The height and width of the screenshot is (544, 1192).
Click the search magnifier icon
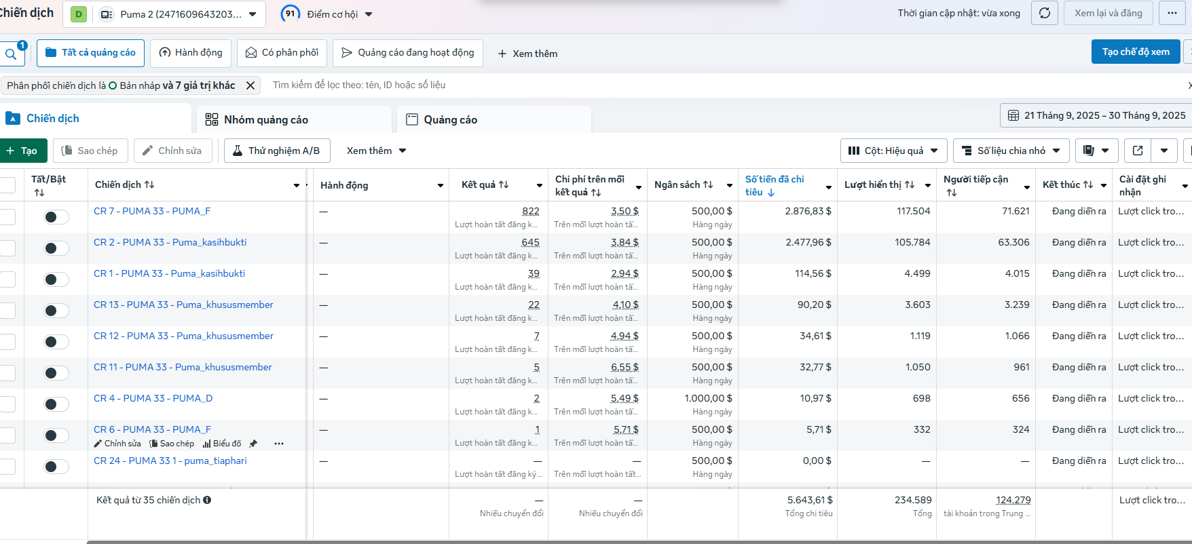(11, 54)
